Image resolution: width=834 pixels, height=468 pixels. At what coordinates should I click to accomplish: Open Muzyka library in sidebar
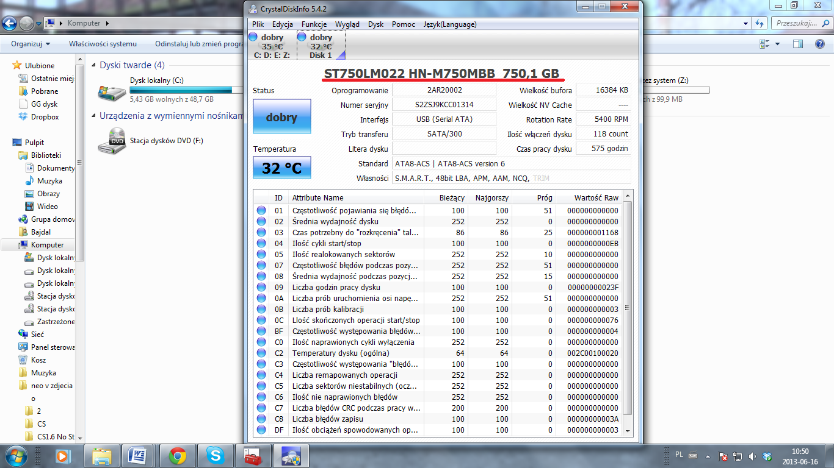pos(49,180)
